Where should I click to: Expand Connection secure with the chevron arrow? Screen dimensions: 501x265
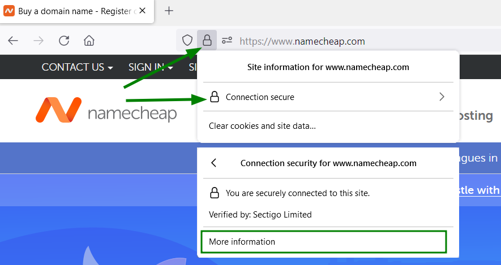[x=442, y=97]
